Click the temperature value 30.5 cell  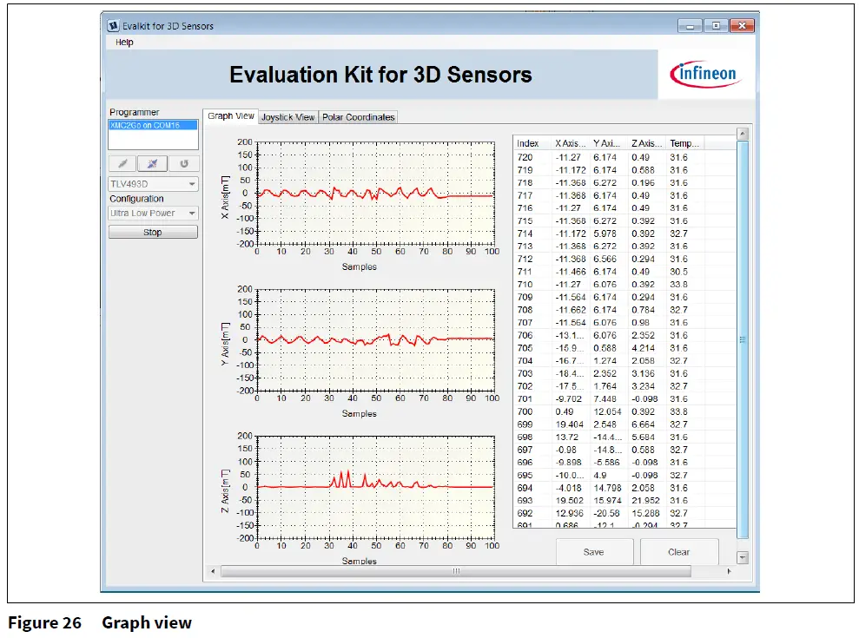coord(678,272)
